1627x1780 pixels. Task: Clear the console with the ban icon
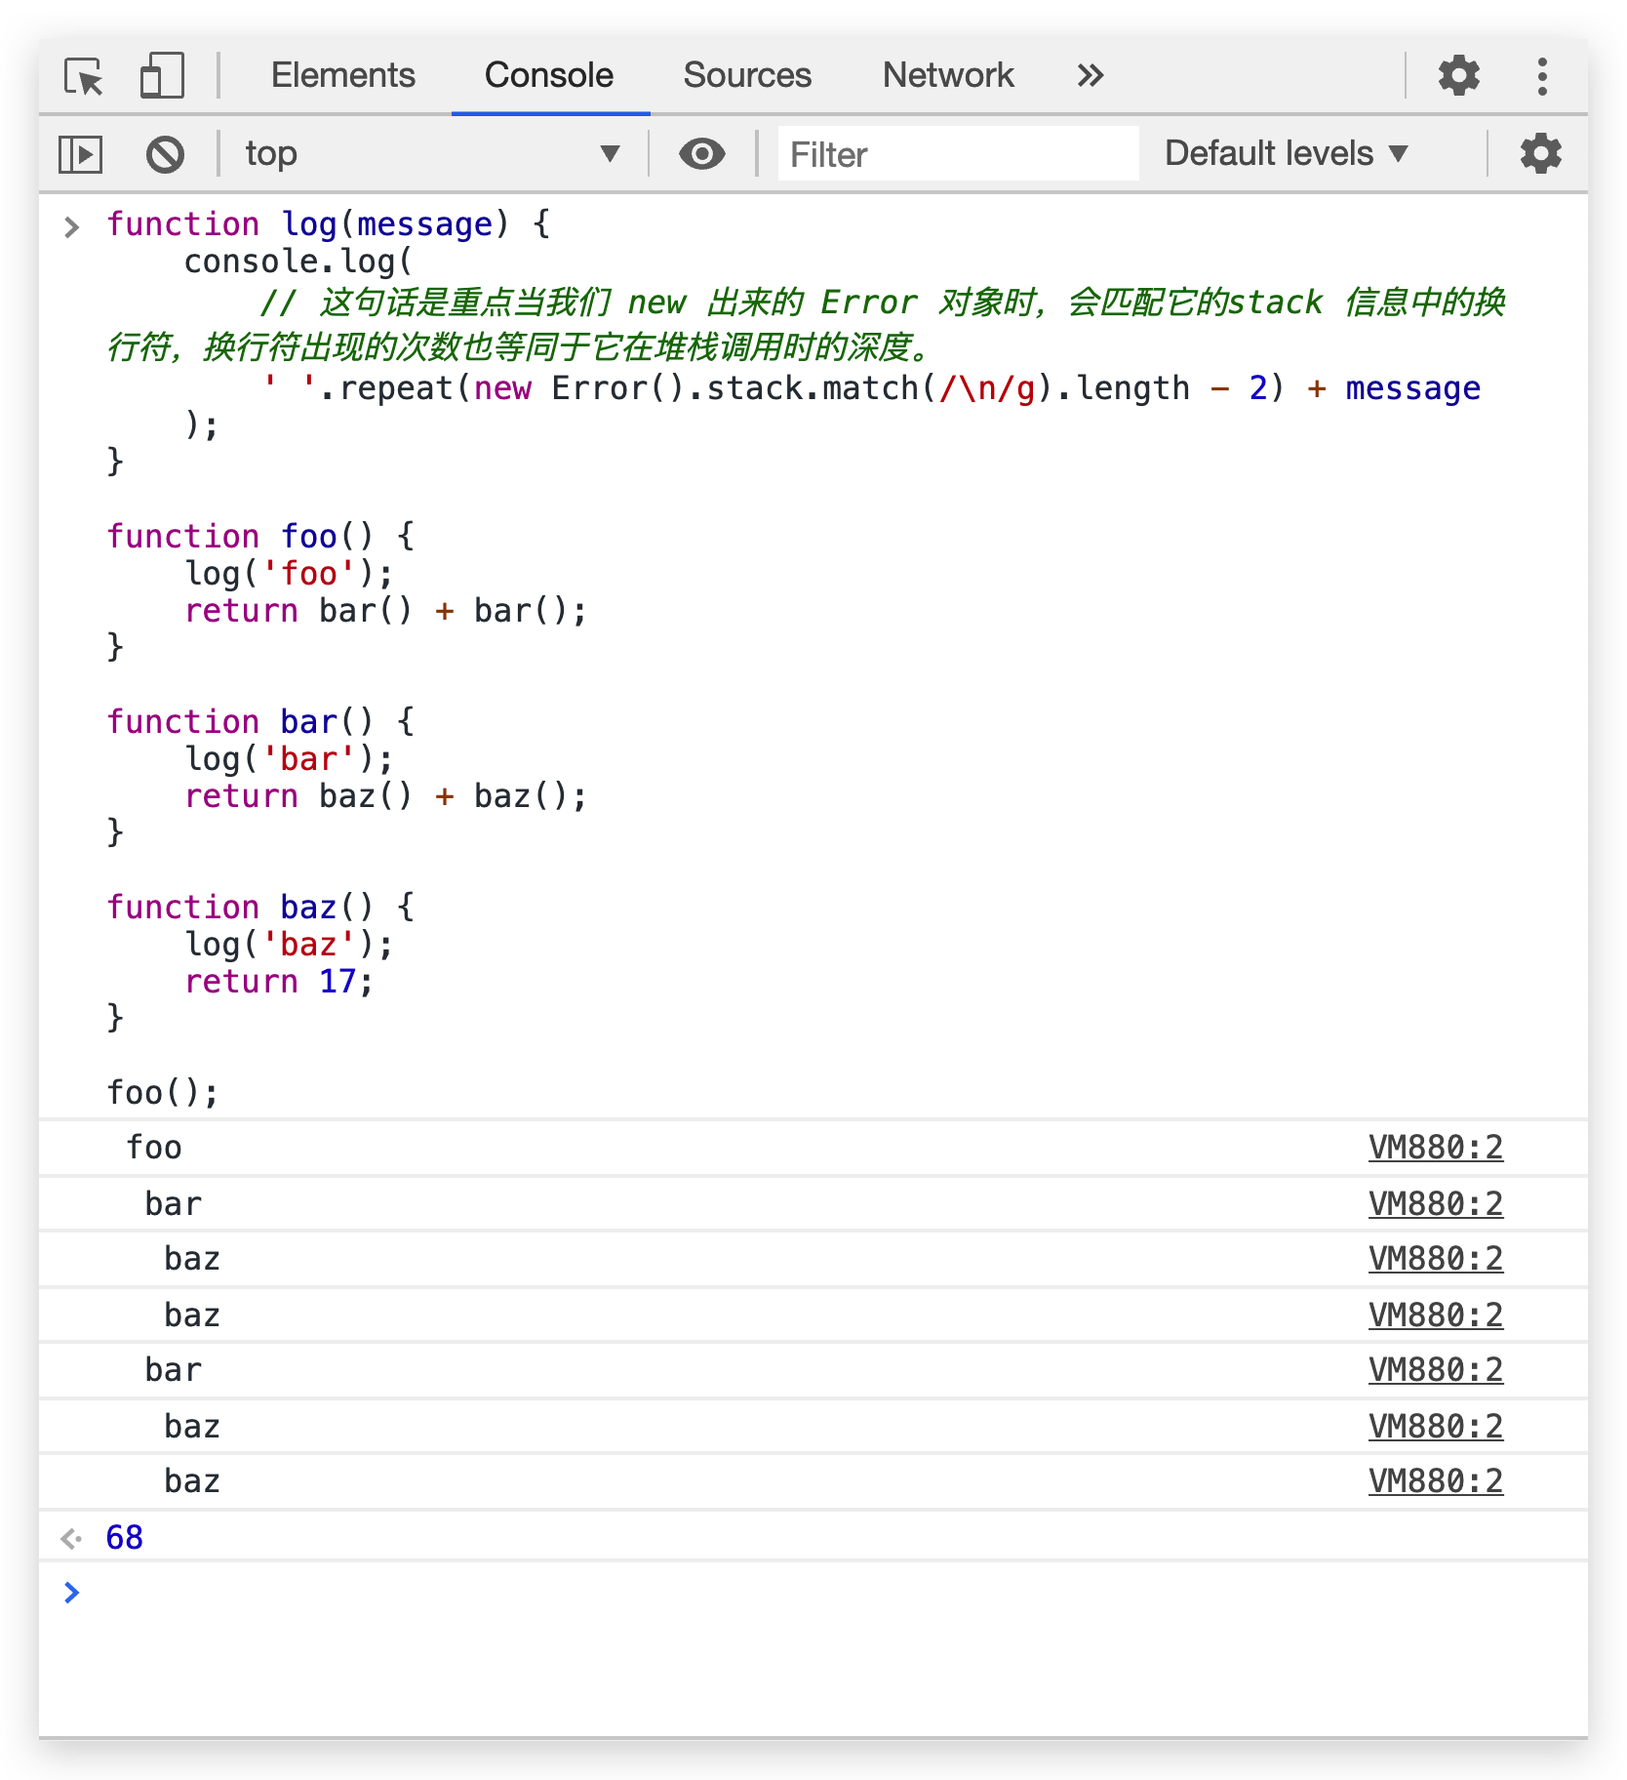(x=165, y=154)
